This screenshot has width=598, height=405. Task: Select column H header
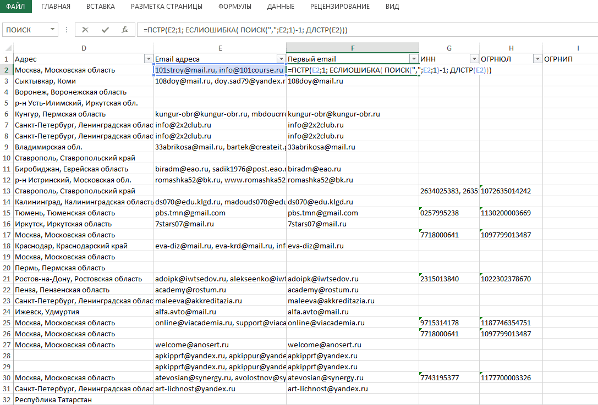point(511,48)
